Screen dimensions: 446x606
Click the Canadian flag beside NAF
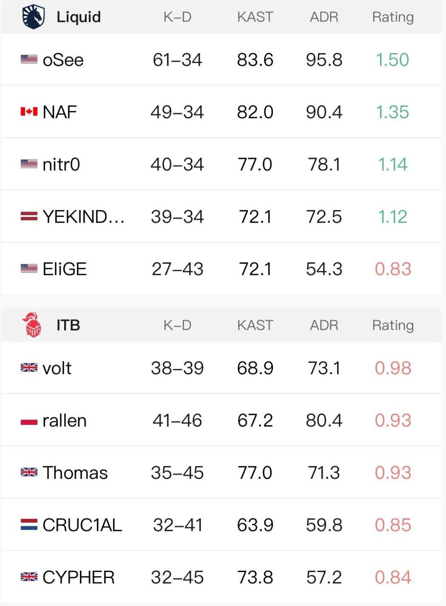point(29,112)
